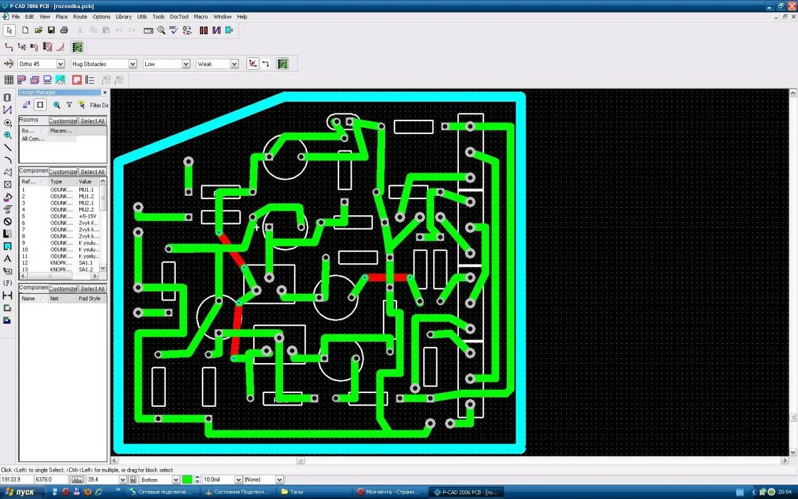The width and height of the screenshot is (798, 499).
Task: Click the green layer color swatch
Action: pos(188,480)
